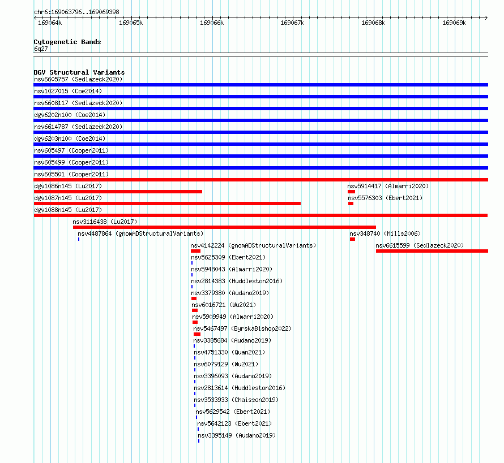This screenshot has height=463, width=504.
Task: Select the red bar for dgv1086n145
Action: [118, 192]
